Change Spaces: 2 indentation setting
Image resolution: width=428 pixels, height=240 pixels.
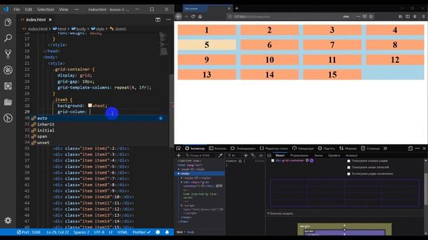click(x=82, y=232)
